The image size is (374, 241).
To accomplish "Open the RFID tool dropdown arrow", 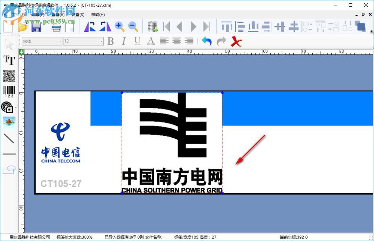I will pos(16,108).
